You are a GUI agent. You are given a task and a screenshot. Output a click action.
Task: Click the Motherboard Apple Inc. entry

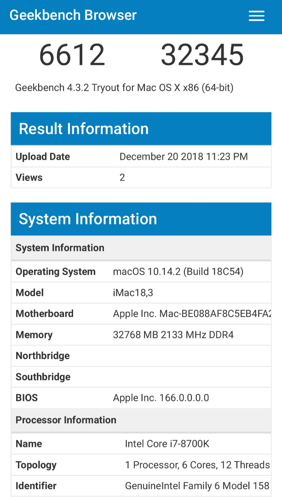(x=192, y=314)
